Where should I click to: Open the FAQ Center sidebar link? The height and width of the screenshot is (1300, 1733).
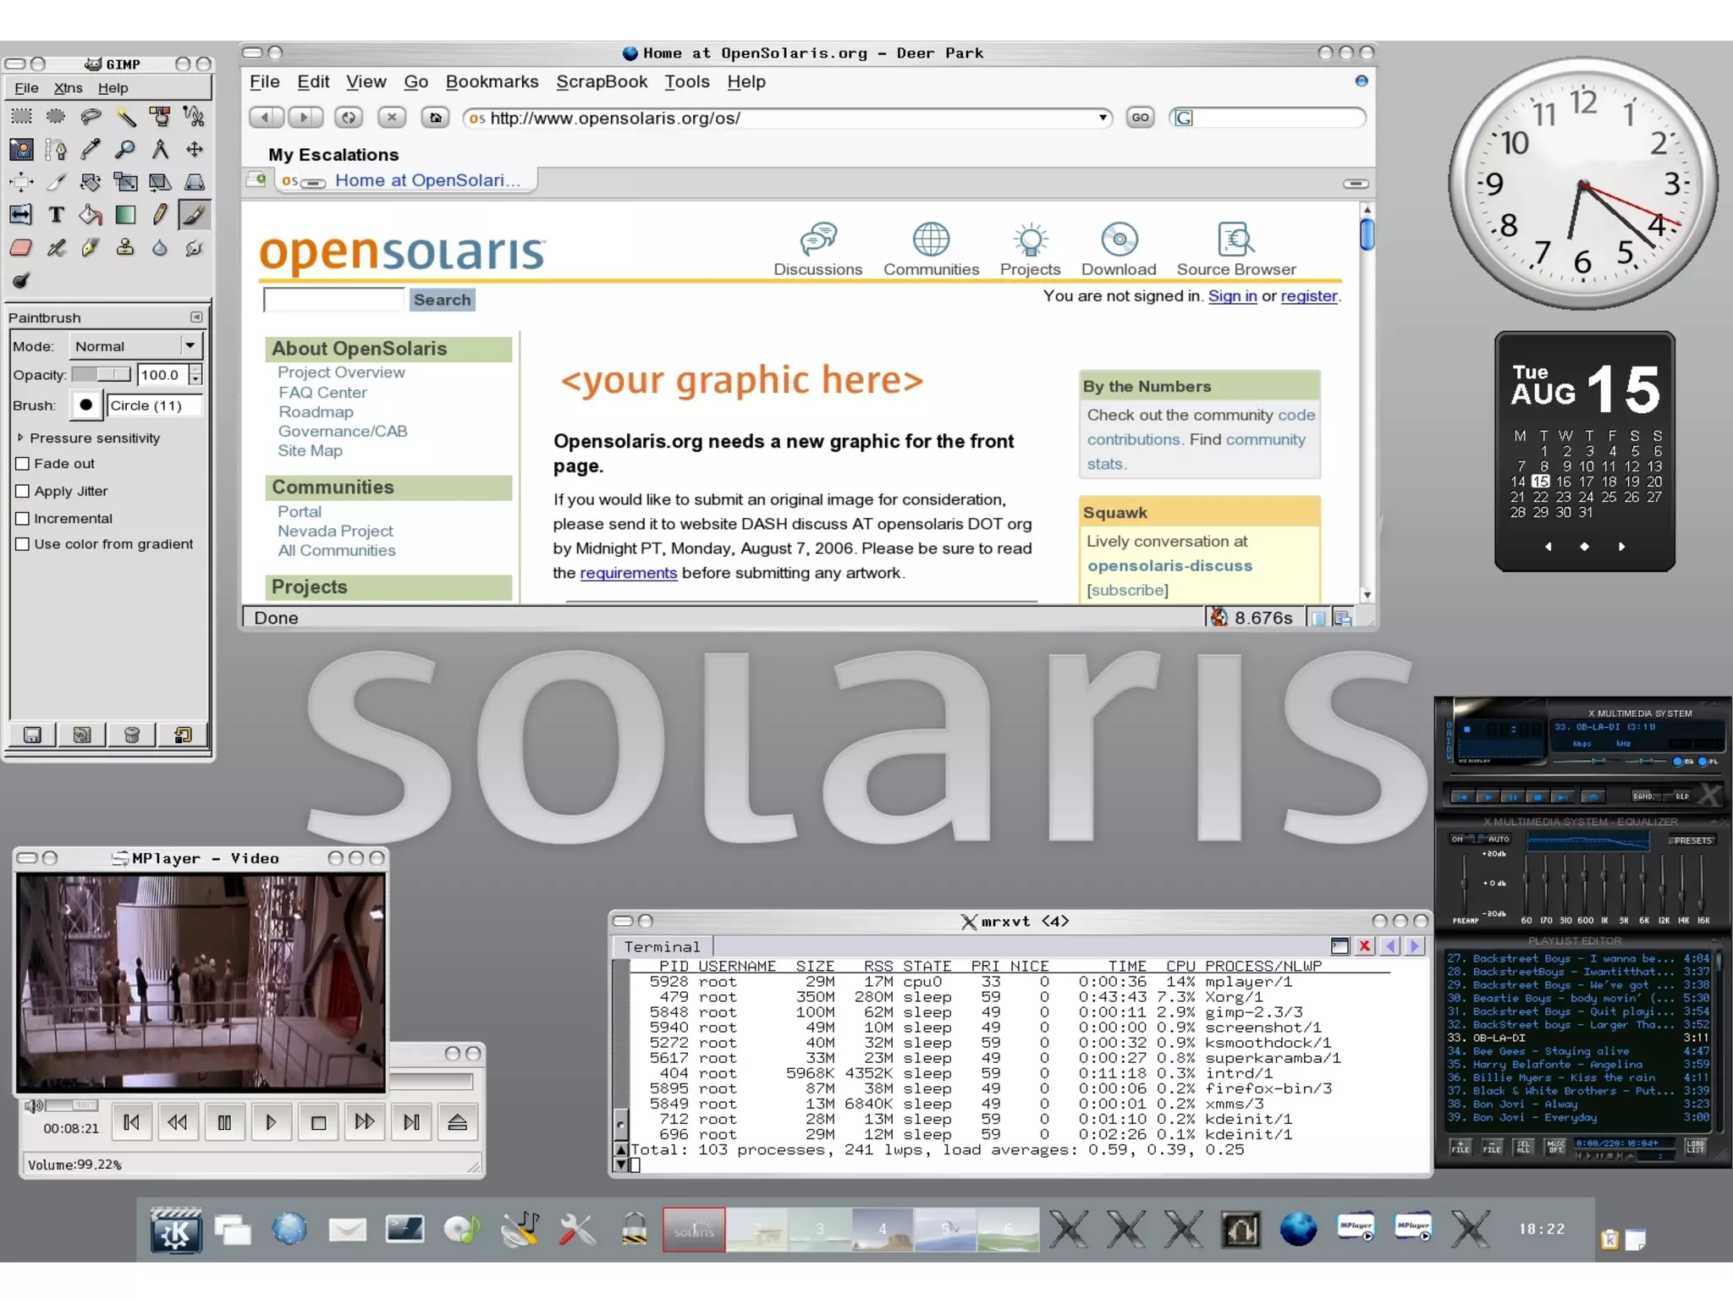[x=322, y=393]
